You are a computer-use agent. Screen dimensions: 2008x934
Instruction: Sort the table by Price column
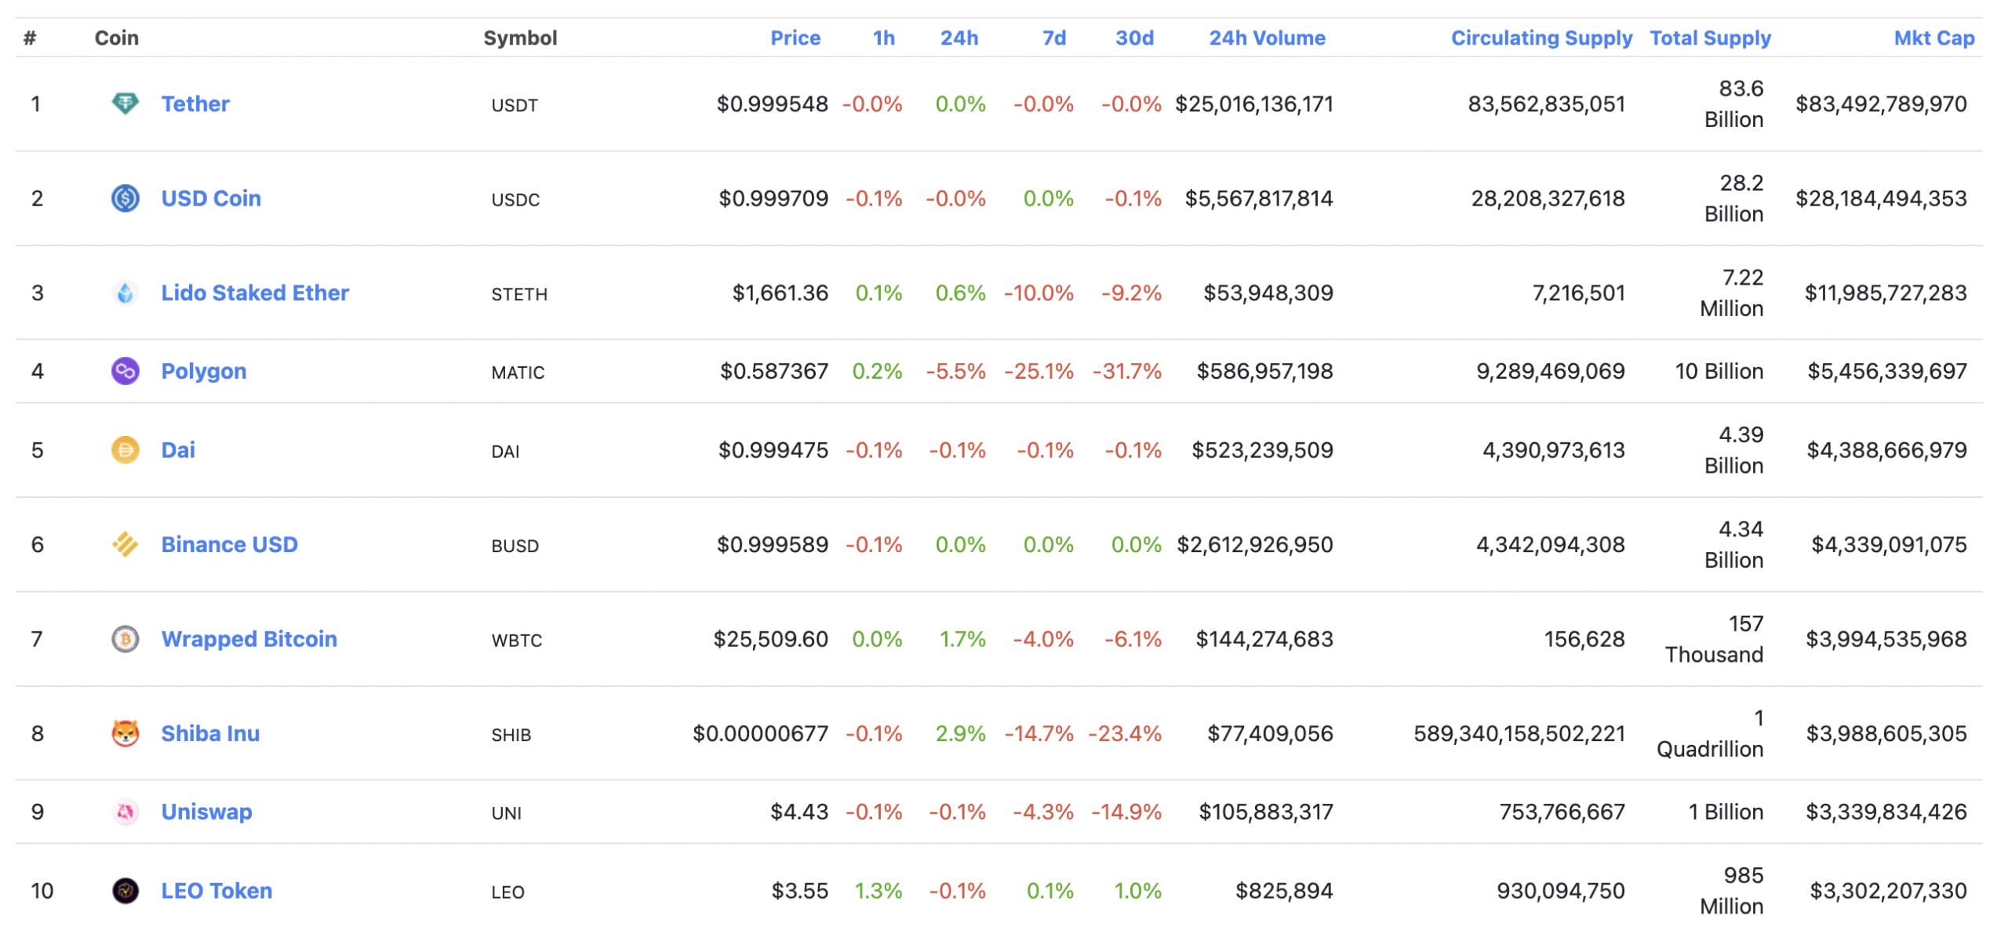click(795, 38)
